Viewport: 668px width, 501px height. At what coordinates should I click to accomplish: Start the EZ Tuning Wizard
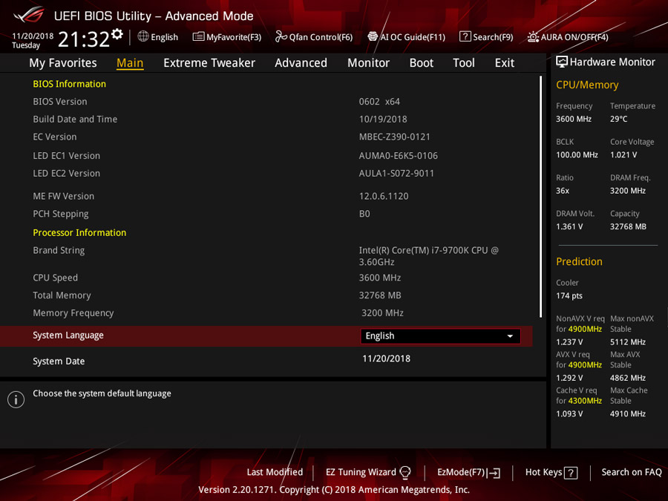tap(368, 472)
